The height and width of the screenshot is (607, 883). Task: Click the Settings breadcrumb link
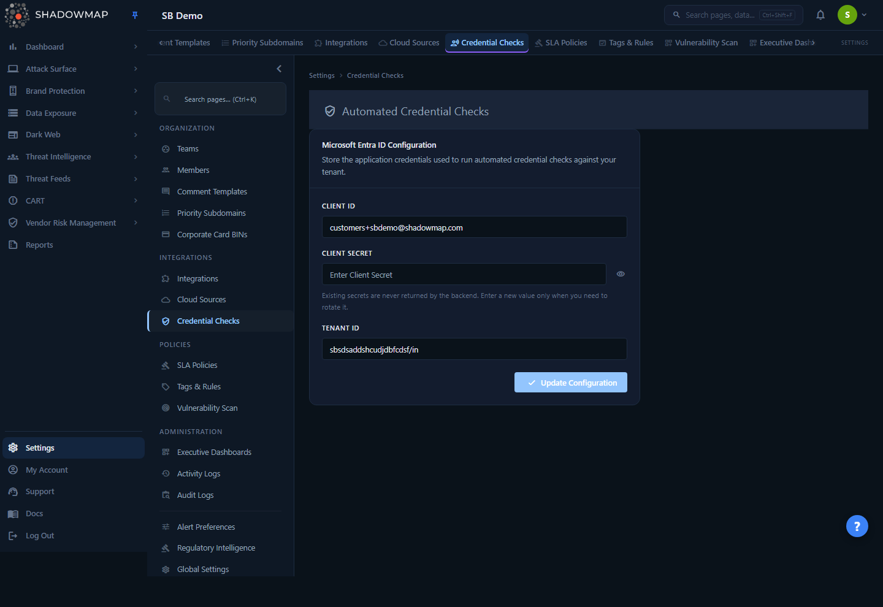coord(322,75)
